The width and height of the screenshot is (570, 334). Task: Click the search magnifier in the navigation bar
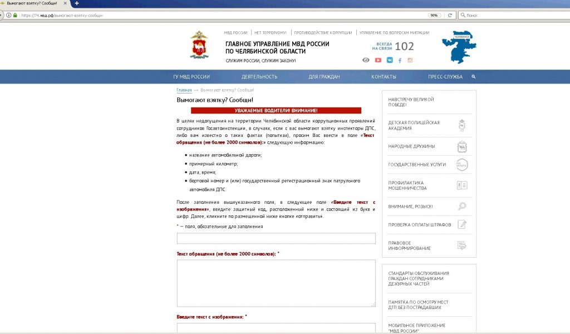pyautogui.click(x=474, y=77)
